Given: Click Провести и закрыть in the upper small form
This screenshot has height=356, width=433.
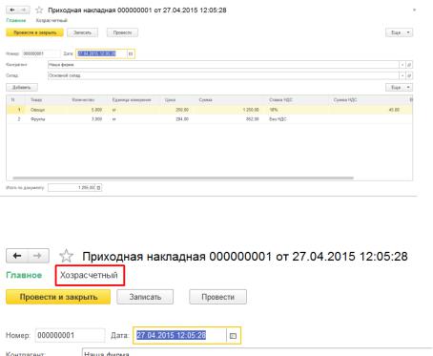Looking at the screenshot, I should coord(34,32).
